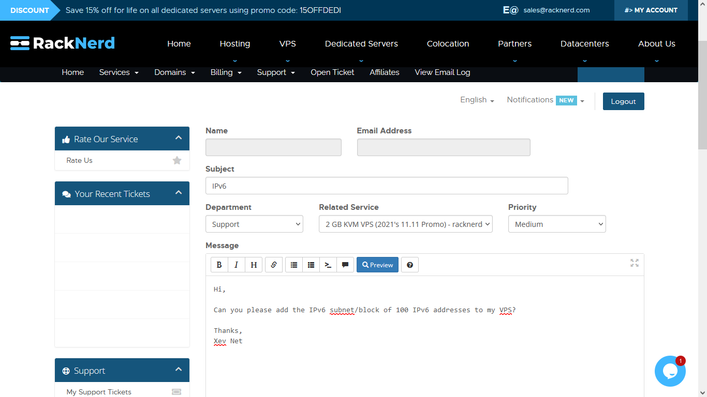Image resolution: width=707 pixels, height=397 pixels.
Task: Apply italic formatting in the editor
Action: (x=237, y=265)
